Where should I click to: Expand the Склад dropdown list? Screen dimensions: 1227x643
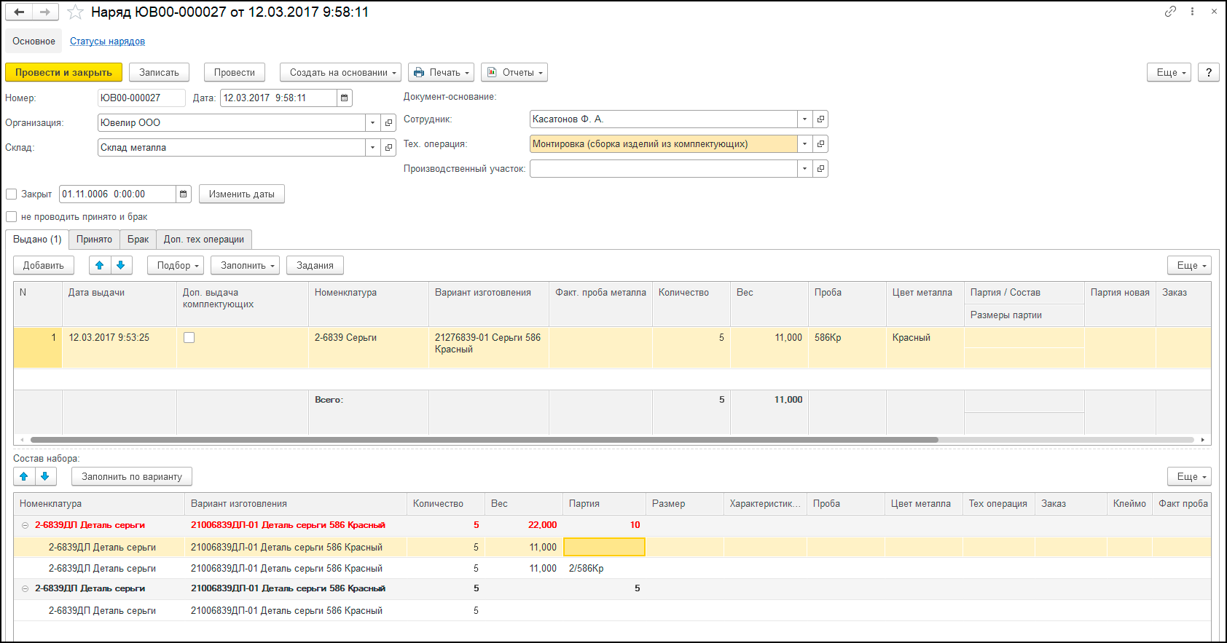pyautogui.click(x=372, y=148)
